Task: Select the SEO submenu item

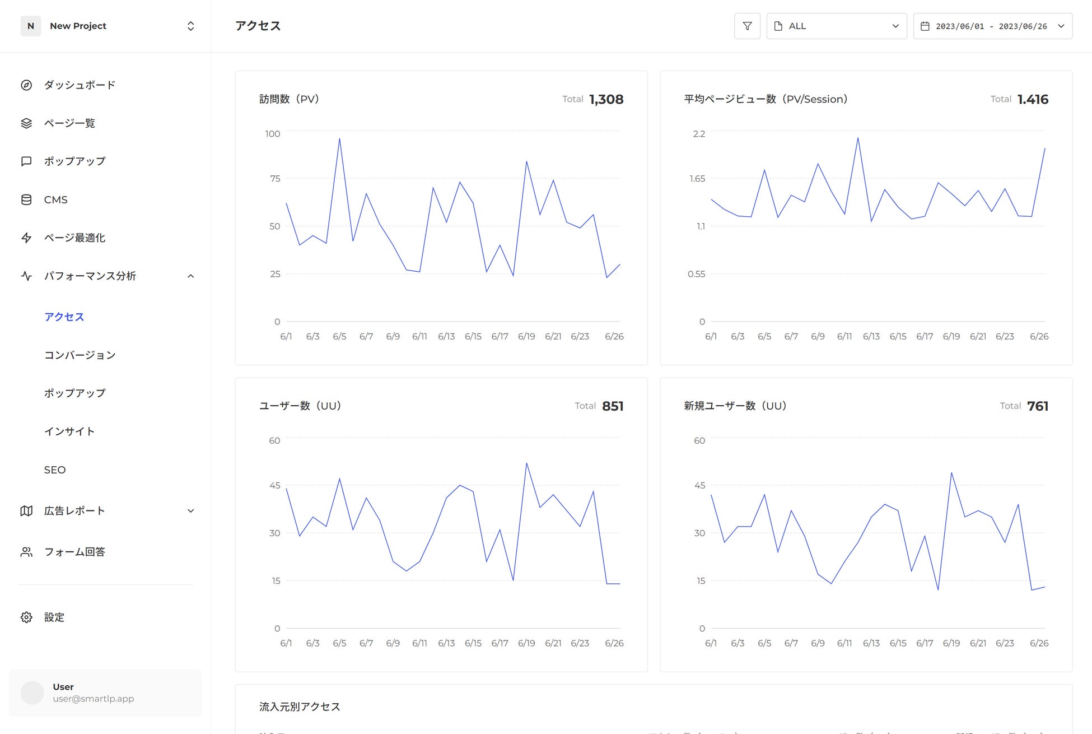Action: 55,470
